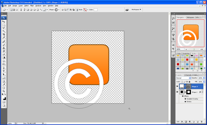The width and height of the screenshot is (207, 125).
Task: Open the Layer menu
Action: point(20,6)
